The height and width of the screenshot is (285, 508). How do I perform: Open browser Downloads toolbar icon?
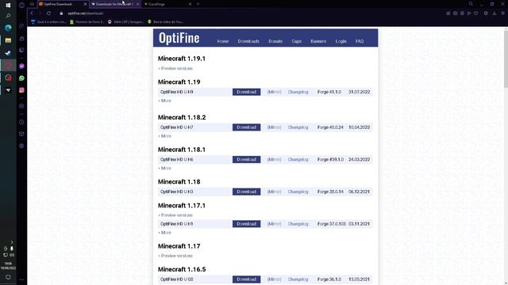[x=495, y=13]
